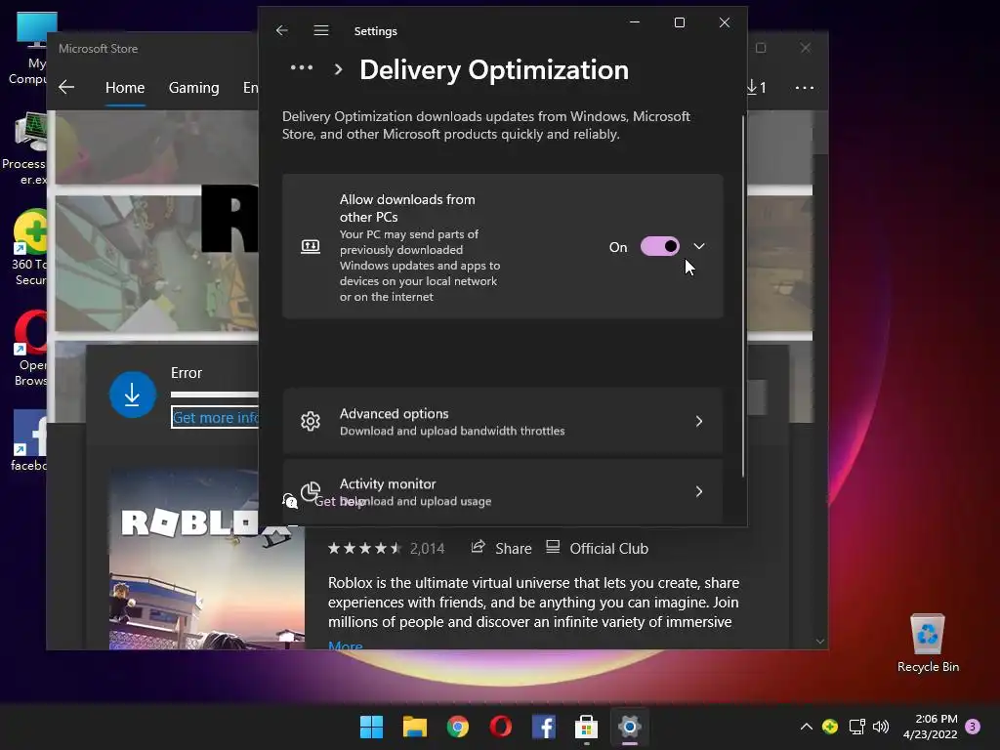Select the 360 Total Security desktop shortcut
Screen dimensions: 1000x750
[x=28, y=247]
